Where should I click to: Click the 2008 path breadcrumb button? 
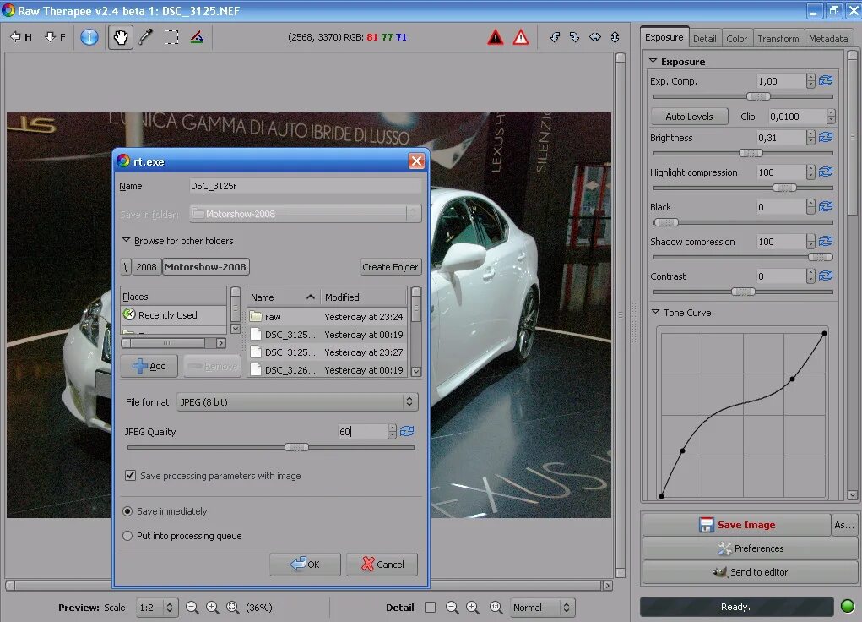tap(146, 267)
